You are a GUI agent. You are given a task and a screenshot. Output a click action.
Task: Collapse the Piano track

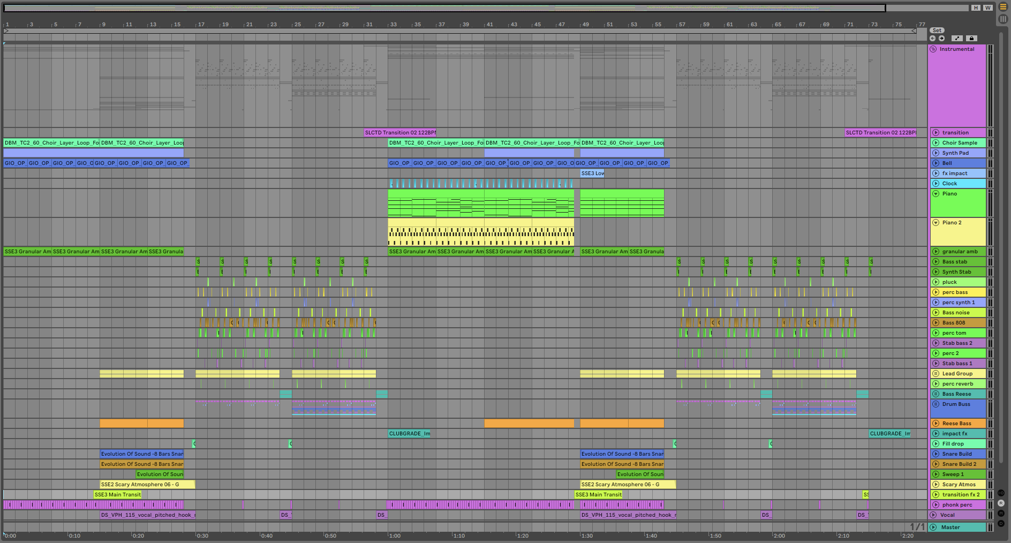point(936,194)
